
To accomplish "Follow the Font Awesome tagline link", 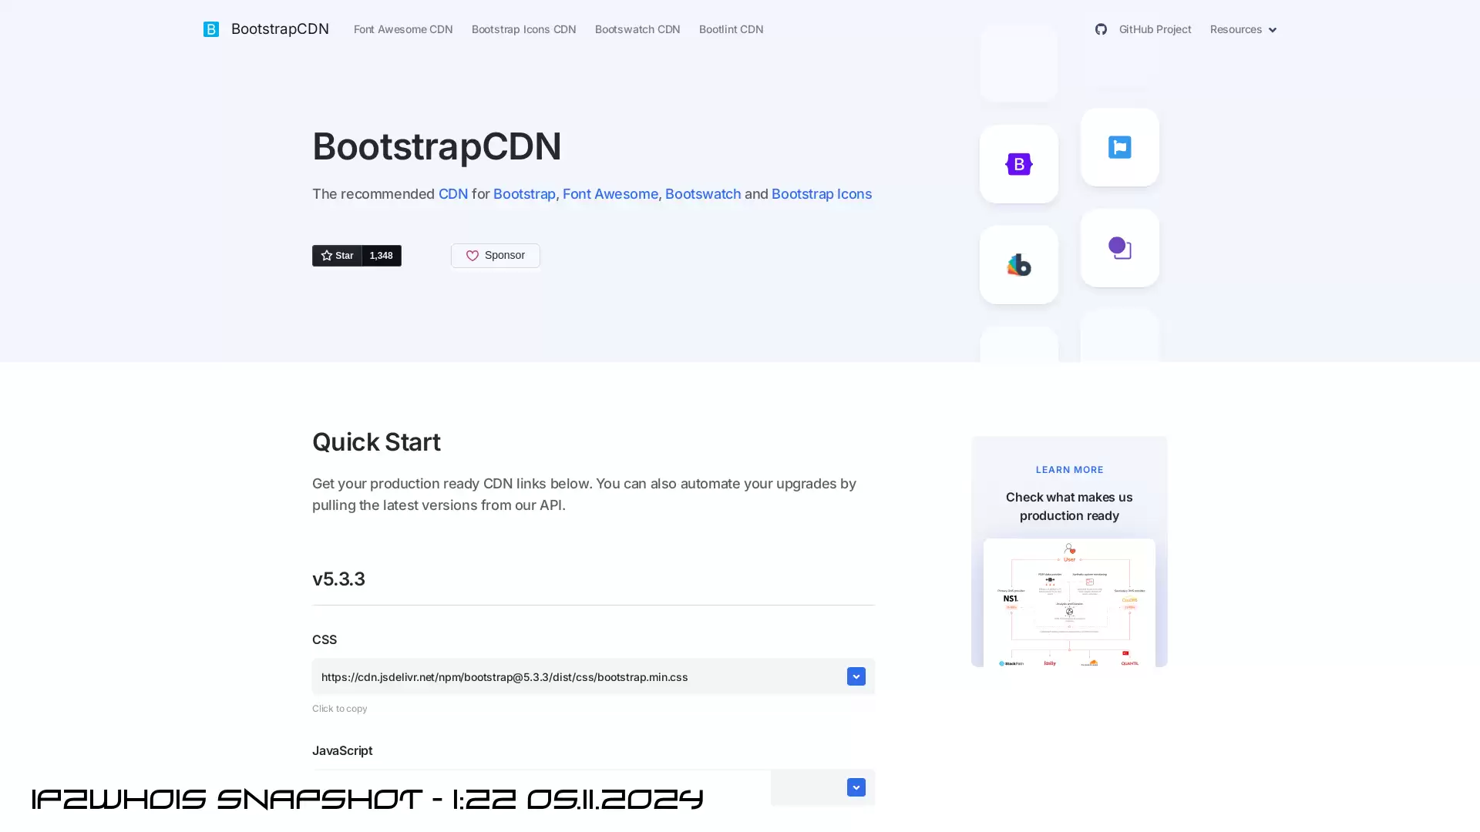I will [610, 194].
